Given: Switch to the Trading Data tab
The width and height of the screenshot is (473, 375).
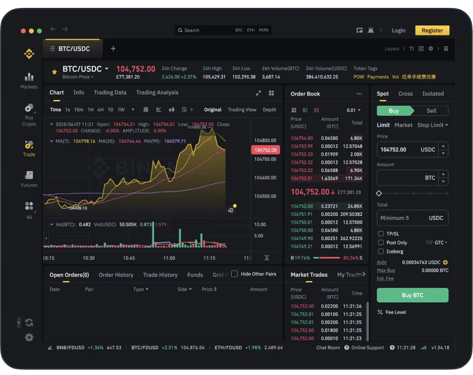Looking at the screenshot, I should [x=110, y=93].
